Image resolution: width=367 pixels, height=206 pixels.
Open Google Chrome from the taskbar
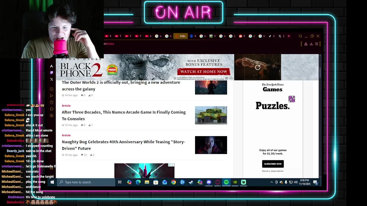click(x=173, y=182)
